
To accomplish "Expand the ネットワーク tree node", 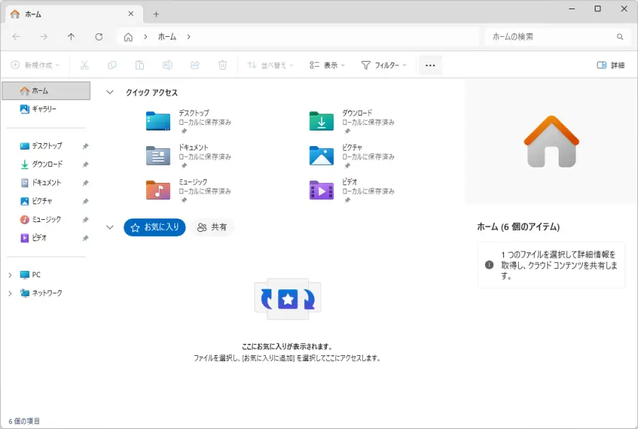I will point(10,294).
